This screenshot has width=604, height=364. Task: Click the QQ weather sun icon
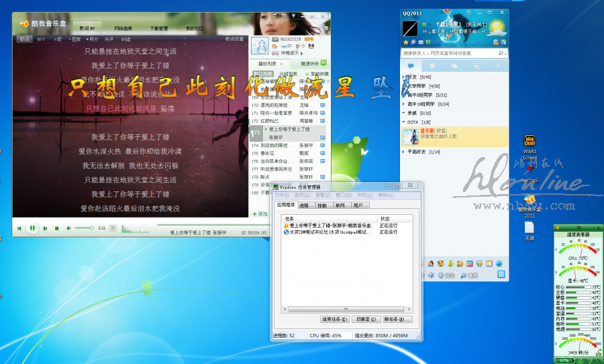click(497, 28)
